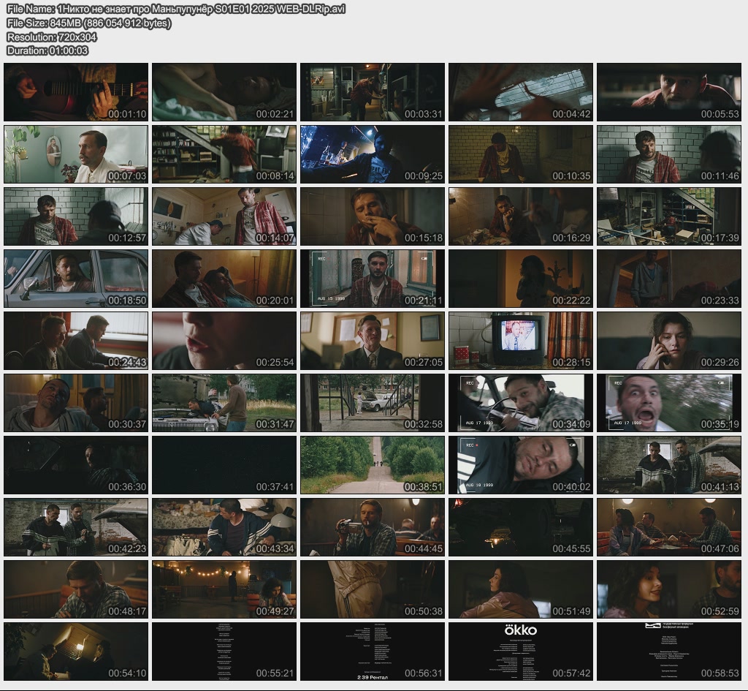
Task: Open the TV set thumbnail at 00:28:15
Action: [x=520, y=341]
